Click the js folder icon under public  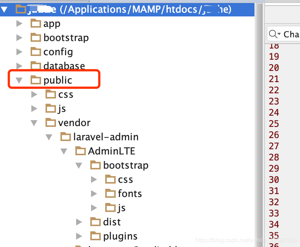click(51, 108)
